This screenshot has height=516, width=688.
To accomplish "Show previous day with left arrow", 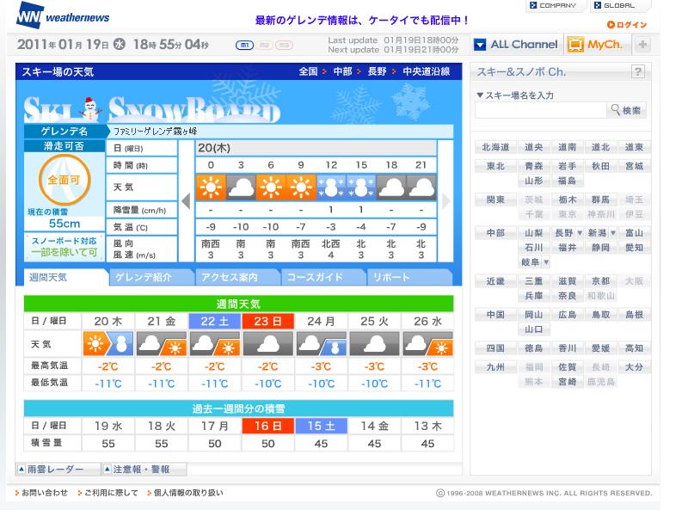I will click(186, 201).
